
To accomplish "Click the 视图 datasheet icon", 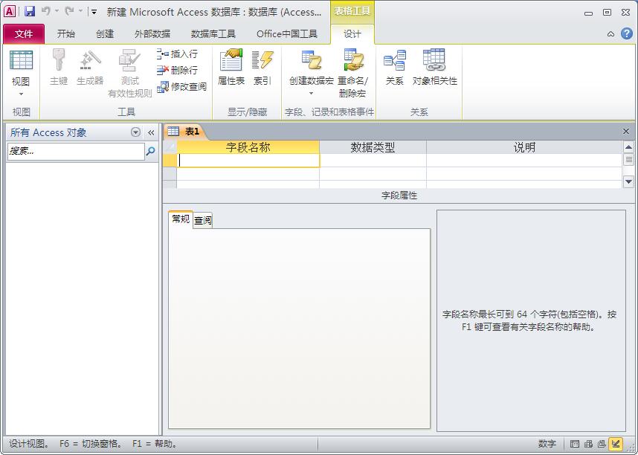I will 21,59.
